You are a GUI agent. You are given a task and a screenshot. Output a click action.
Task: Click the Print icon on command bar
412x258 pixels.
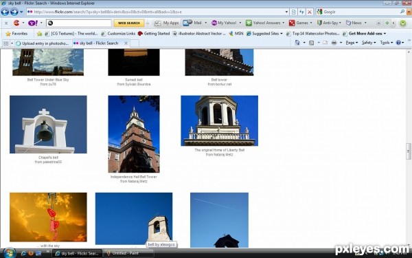click(x=334, y=43)
